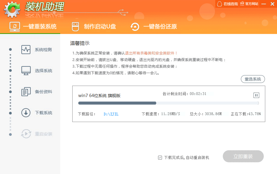Viewport: 277px width, 174px height.
Task: Click the 估计剩余时间 00:02:31 text
Action: 185,94
